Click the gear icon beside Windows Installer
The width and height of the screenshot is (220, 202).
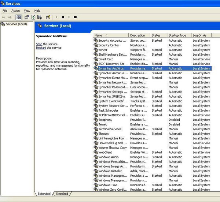click(x=96, y=171)
